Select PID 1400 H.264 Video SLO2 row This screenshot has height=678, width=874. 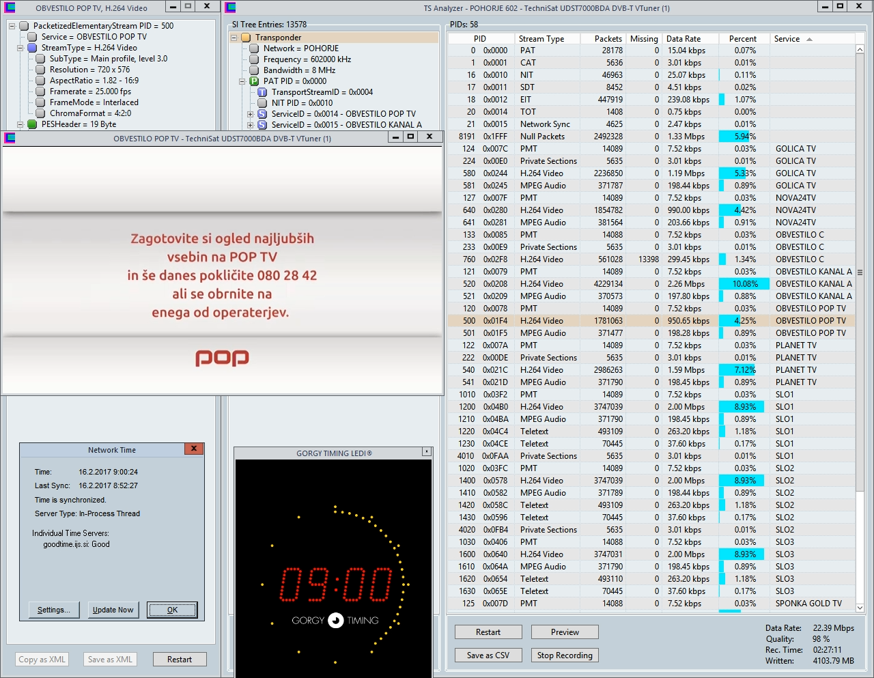(x=651, y=481)
